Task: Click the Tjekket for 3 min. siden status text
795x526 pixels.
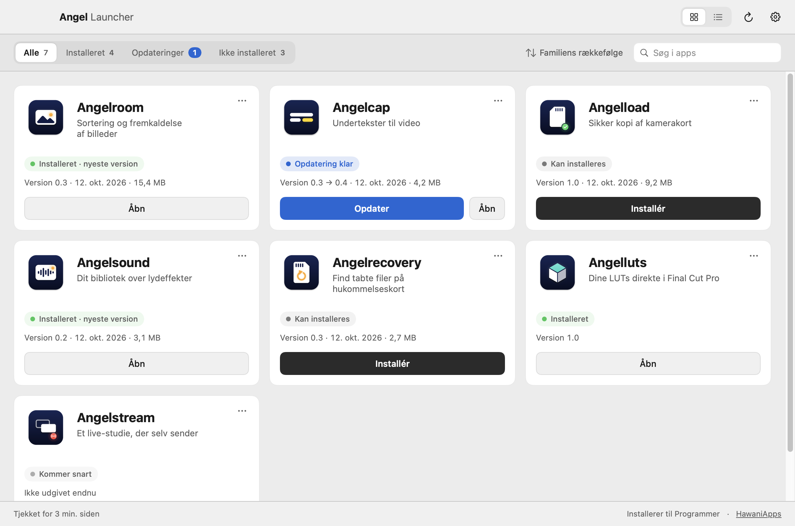Action: tap(57, 514)
